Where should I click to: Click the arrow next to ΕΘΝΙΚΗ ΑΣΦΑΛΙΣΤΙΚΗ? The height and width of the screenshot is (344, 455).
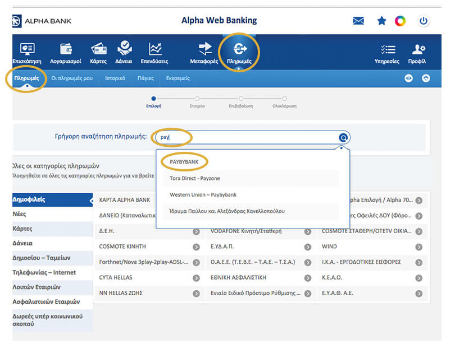pyautogui.click(x=308, y=278)
